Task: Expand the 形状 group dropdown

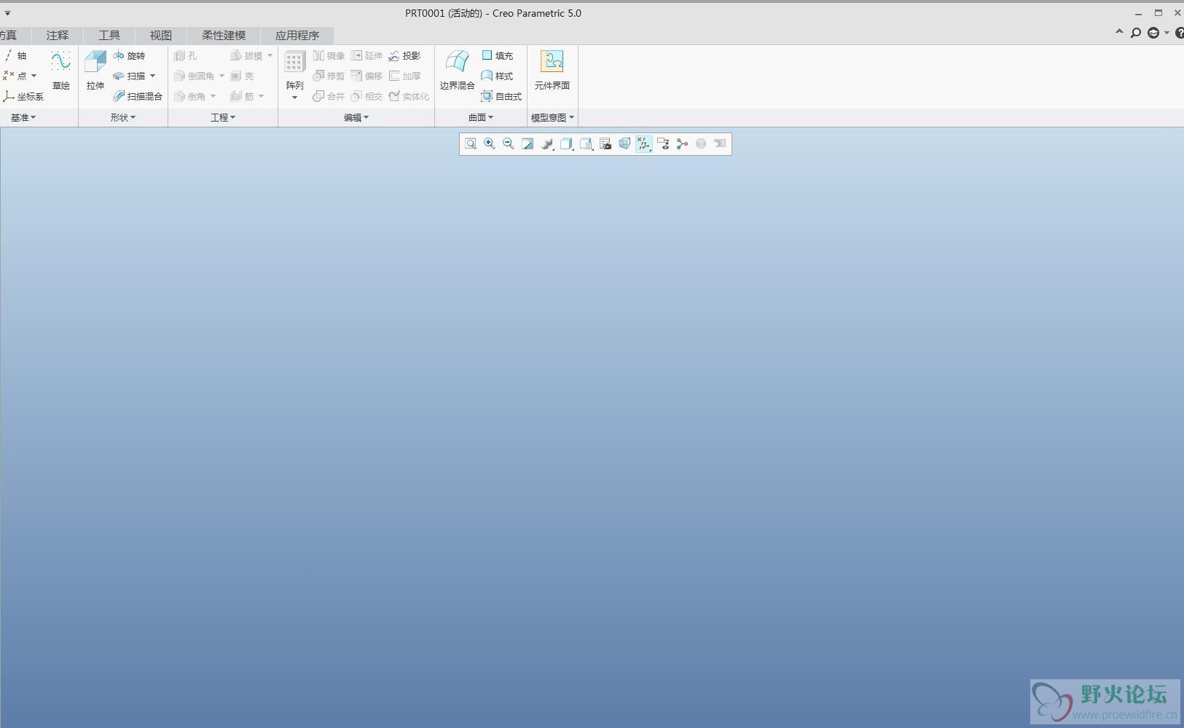Action: 123,117
